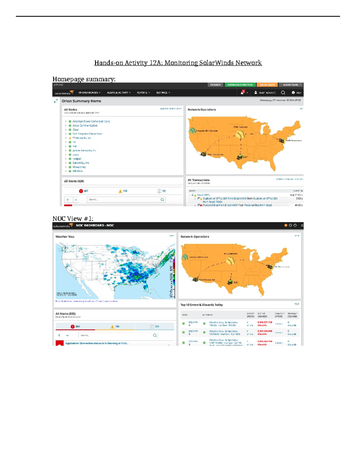The image size is (356, 461).
Task: Click the DOWNLOAD A FREE TRIAL button
Action: tap(241, 85)
